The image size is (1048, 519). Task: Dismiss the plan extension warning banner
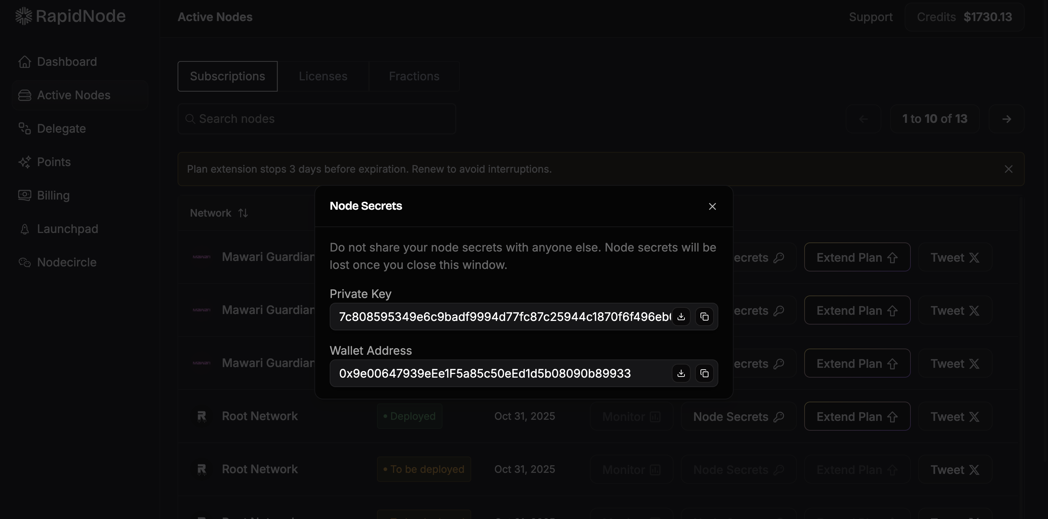click(x=1008, y=169)
